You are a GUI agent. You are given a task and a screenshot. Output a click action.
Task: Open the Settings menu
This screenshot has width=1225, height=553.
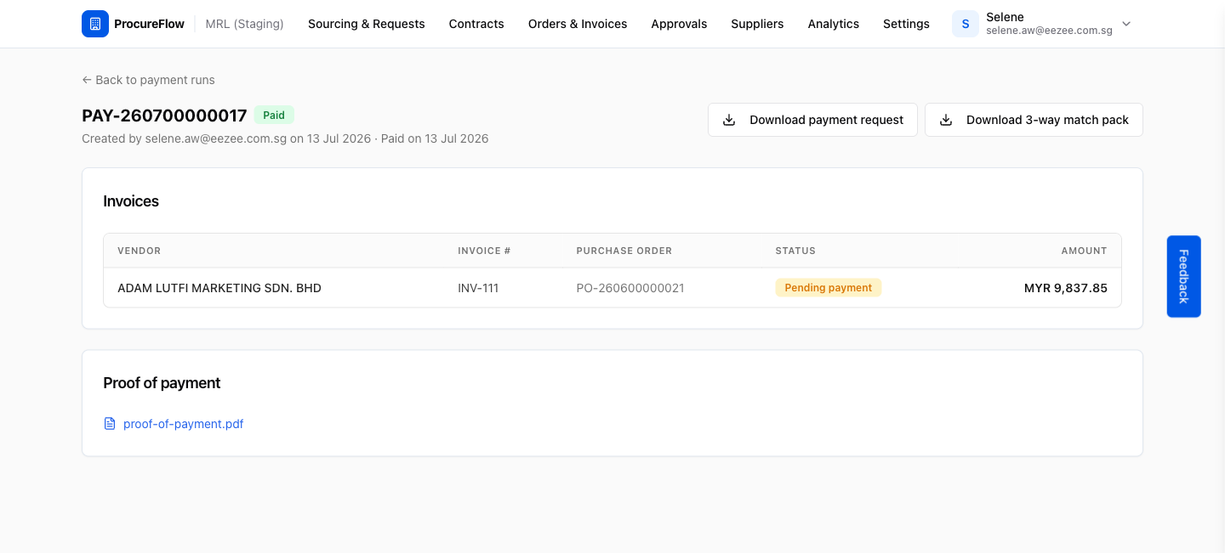click(906, 24)
